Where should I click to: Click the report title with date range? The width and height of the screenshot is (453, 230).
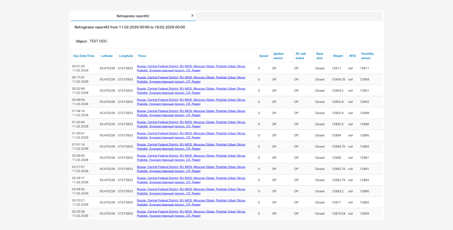(x=130, y=27)
